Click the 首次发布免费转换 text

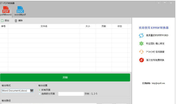pos(155,60)
